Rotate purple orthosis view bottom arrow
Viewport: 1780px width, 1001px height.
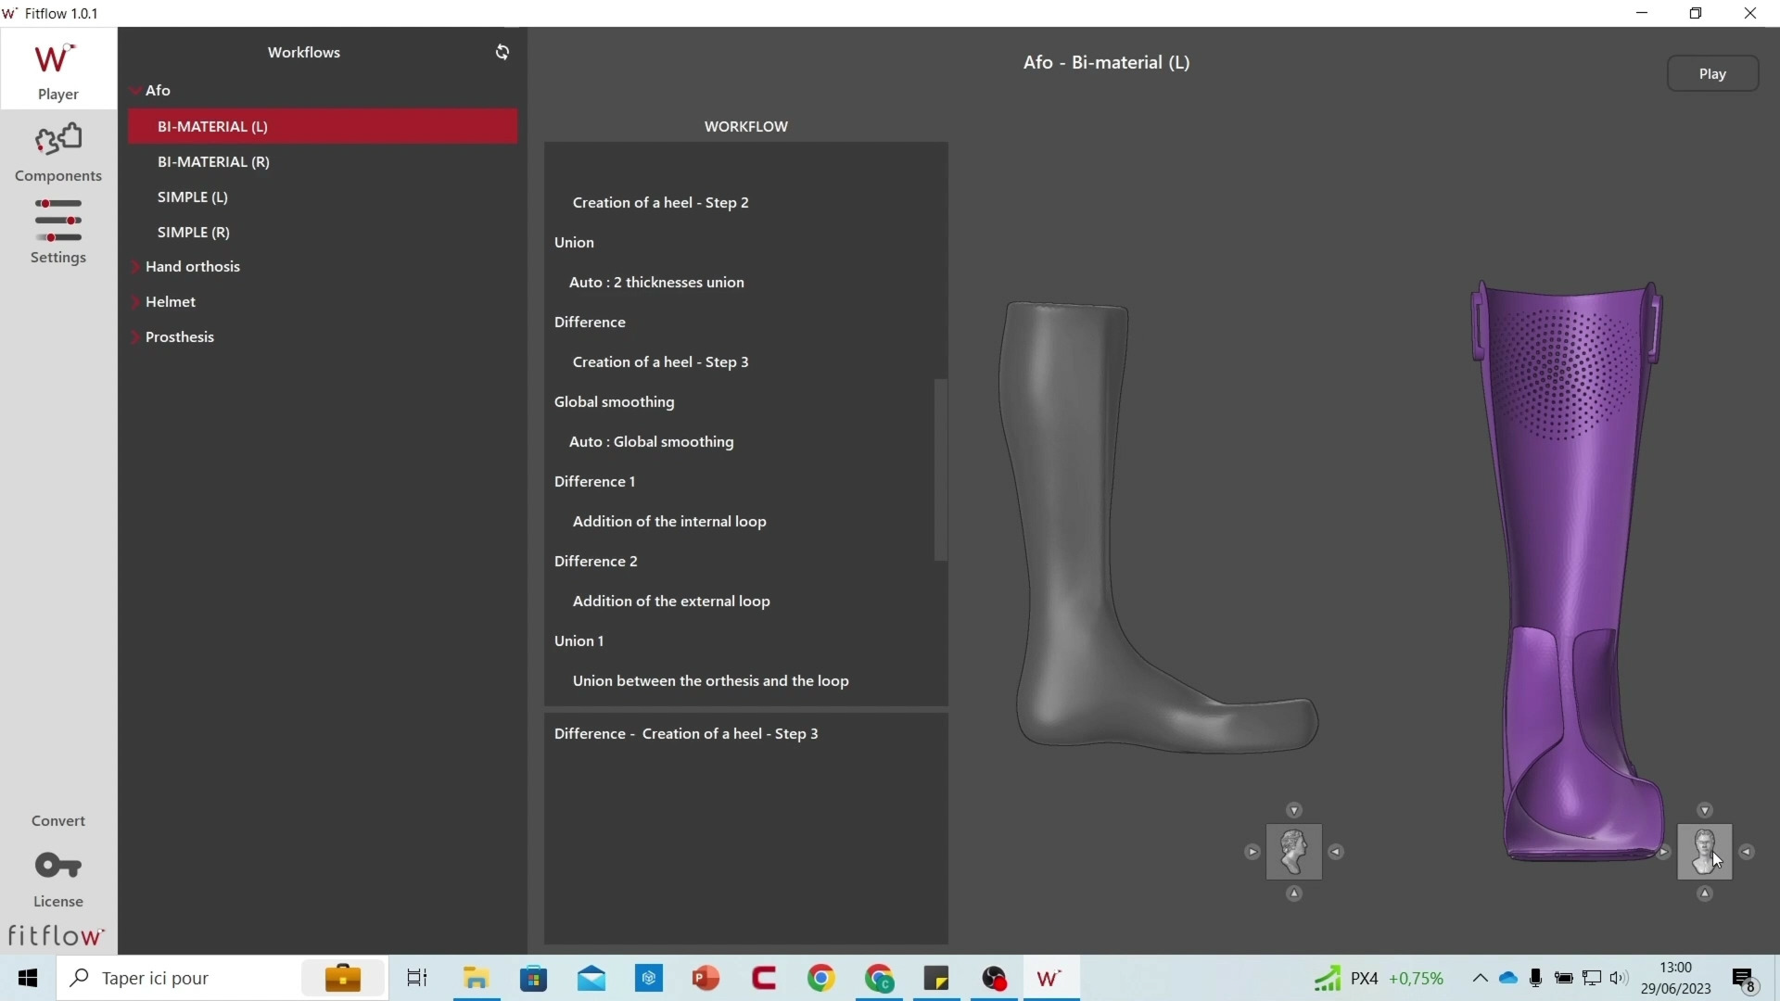[1705, 894]
